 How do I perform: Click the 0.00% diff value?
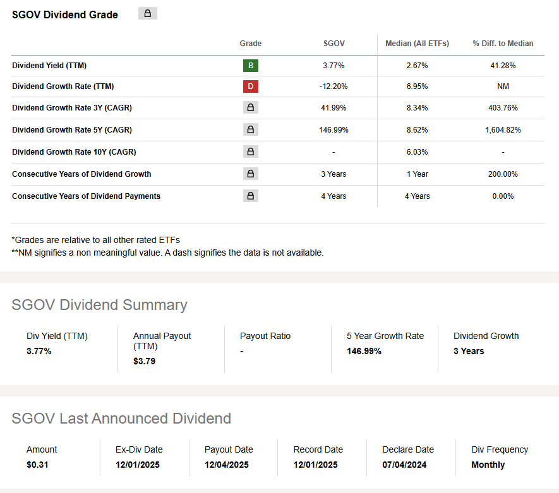pyautogui.click(x=503, y=196)
